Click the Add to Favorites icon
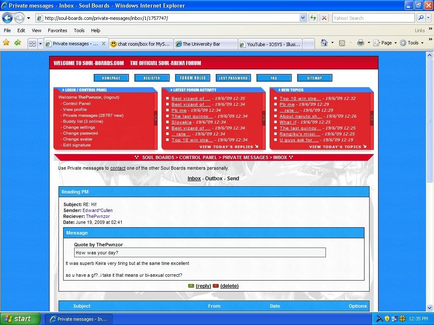 tap(17, 43)
